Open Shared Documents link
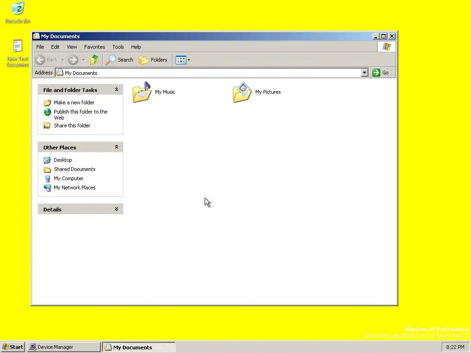This screenshot has height=353, width=471. 75,169
